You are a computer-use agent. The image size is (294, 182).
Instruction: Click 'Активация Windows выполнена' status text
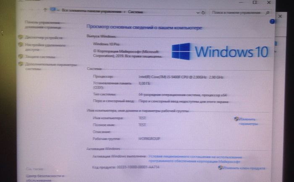tap(119, 156)
